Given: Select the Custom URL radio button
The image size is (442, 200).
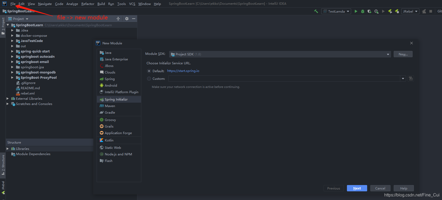Looking at the screenshot, I should tap(149, 79).
